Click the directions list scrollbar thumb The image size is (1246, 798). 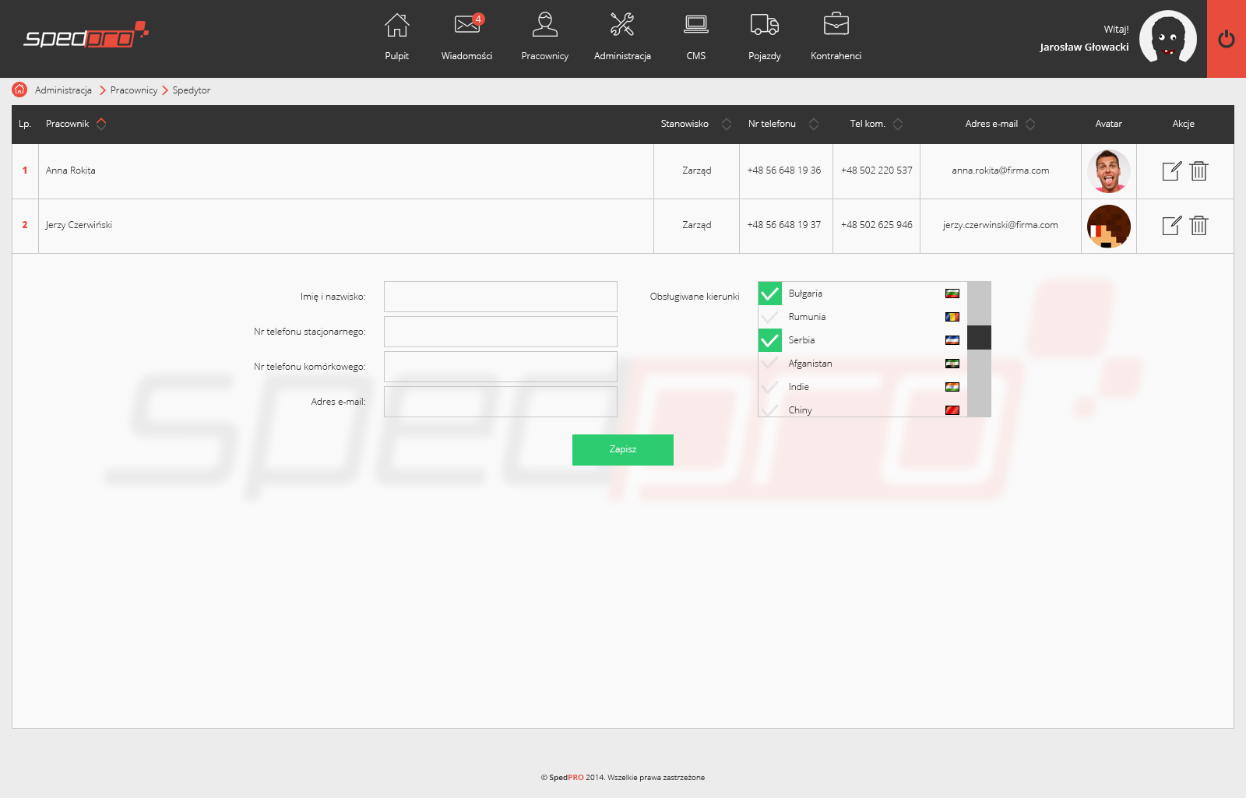click(x=979, y=338)
